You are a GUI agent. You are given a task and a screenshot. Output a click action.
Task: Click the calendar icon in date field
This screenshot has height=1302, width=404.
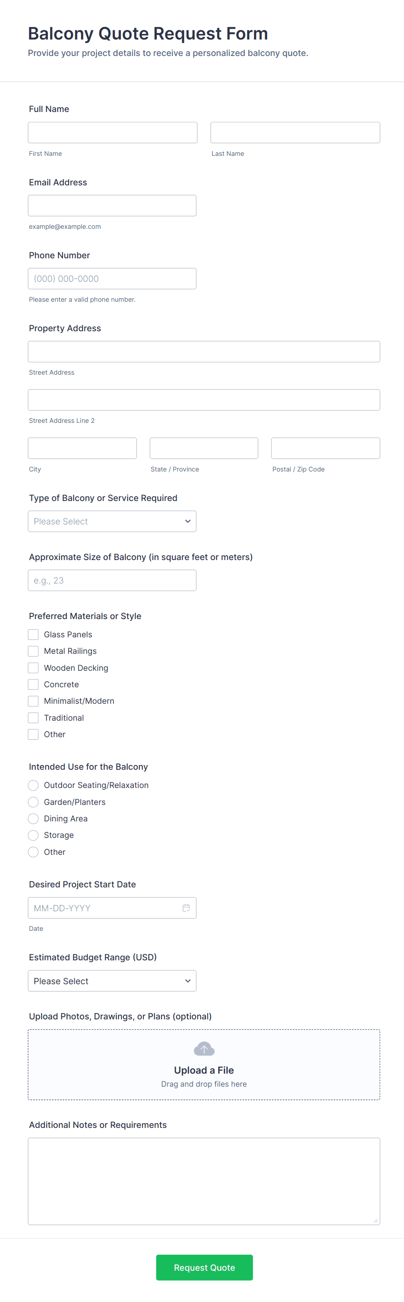pos(186,908)
